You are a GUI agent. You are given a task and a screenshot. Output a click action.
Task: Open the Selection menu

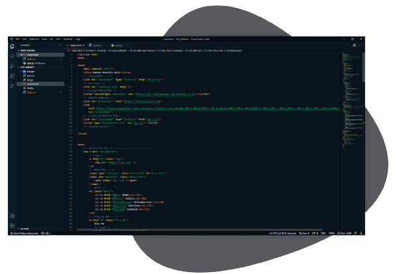click(34, 39)
